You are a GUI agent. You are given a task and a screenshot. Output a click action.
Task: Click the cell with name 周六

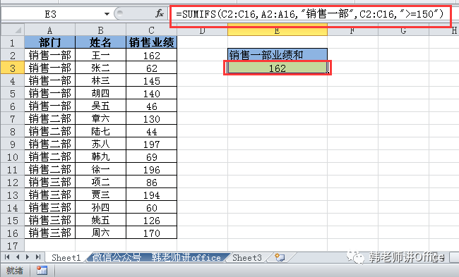pos(100,233)
